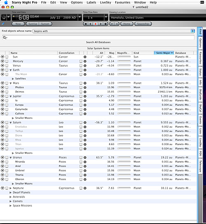This screenshot has height=224, width=206.
Task: Click the Spaceship button
Action: click(143, 24)
